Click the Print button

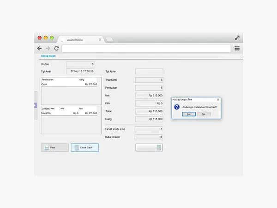point(54,147)
